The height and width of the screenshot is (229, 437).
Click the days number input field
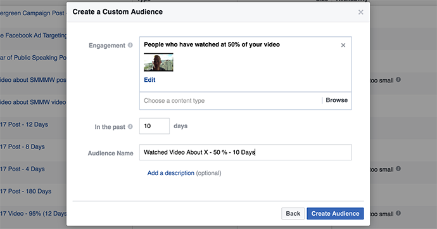coord(155,126)
